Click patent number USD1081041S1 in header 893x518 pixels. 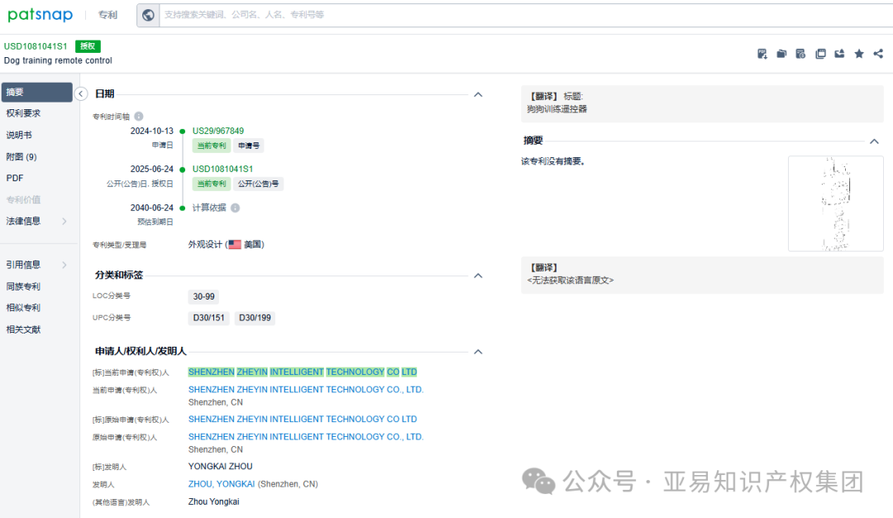[36, 46]
